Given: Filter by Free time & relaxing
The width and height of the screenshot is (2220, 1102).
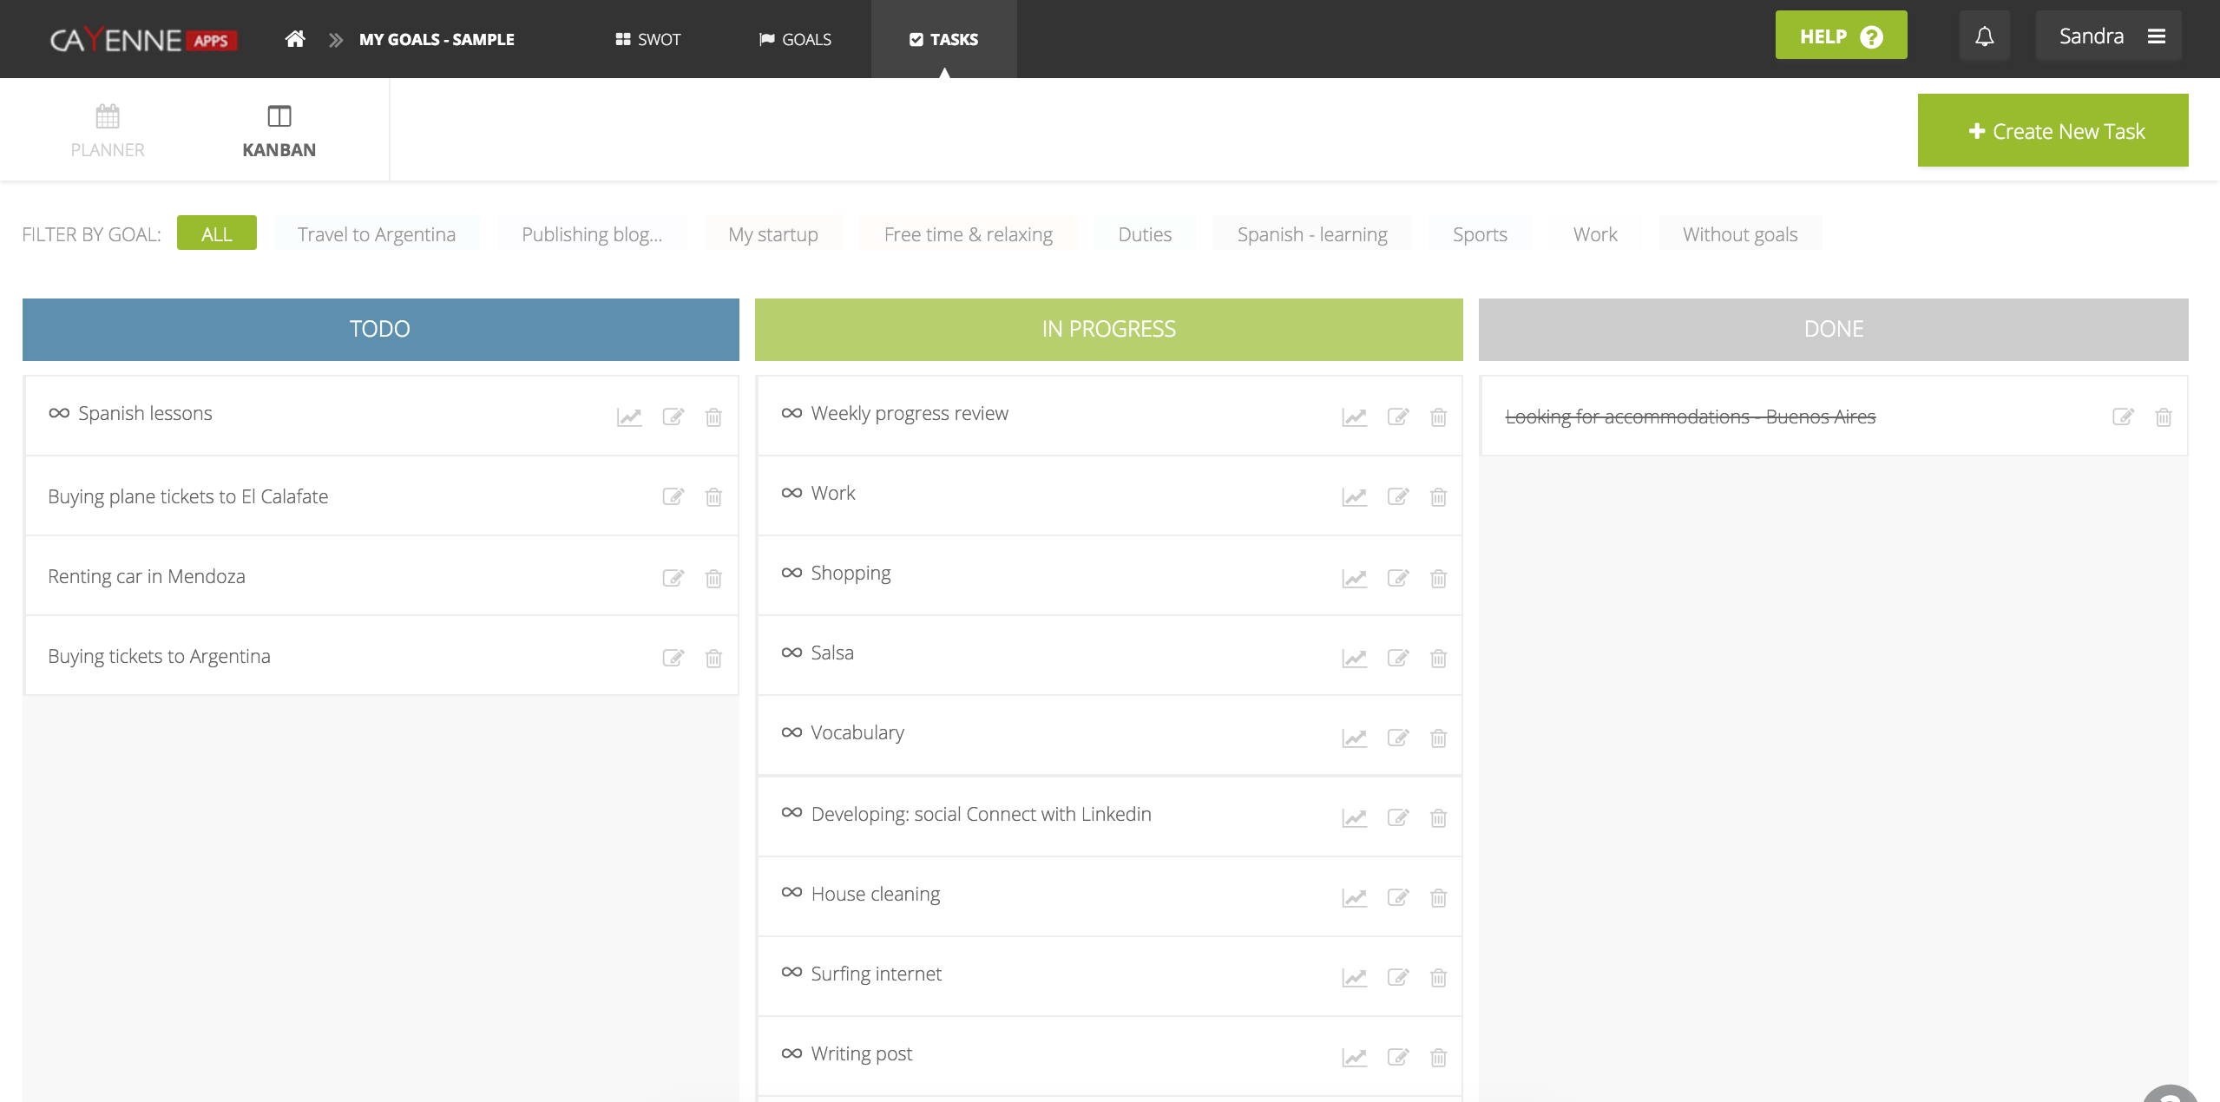Looking at the screenshot, I should [969, 233].
